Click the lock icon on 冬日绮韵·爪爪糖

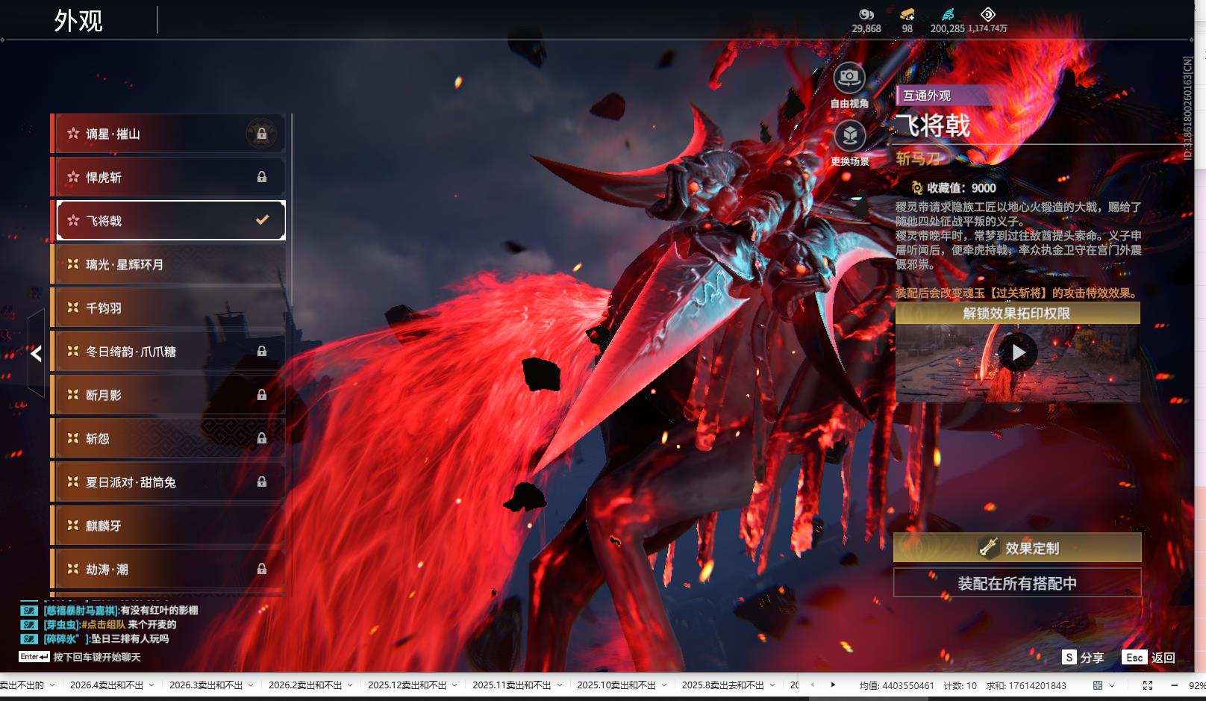click(x=262, y=351)
